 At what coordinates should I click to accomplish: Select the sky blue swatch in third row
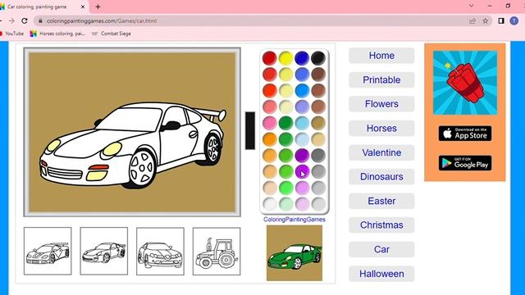[x=302, y=90]
